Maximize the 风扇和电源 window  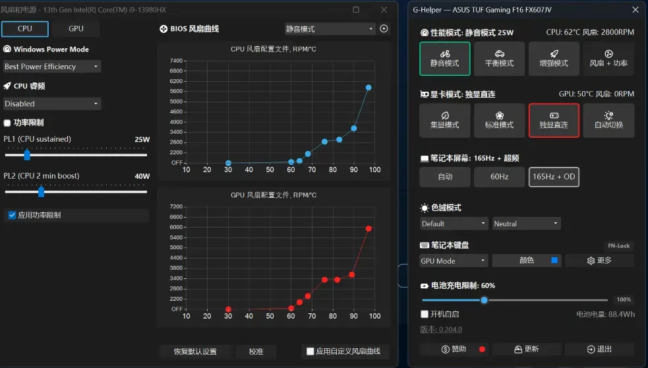click(x=356, y=9)
